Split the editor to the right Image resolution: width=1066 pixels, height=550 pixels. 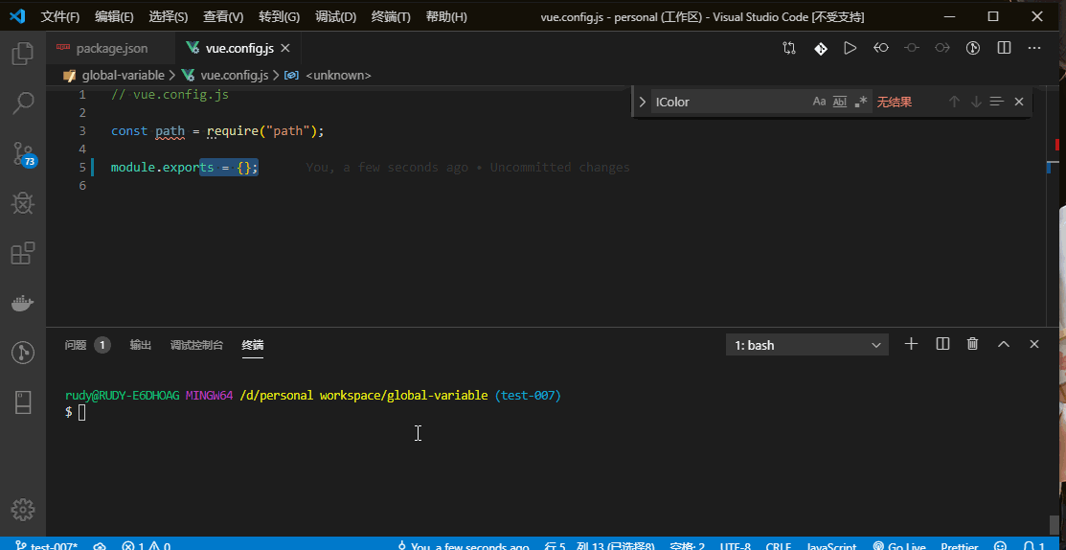pos(1004,48)
